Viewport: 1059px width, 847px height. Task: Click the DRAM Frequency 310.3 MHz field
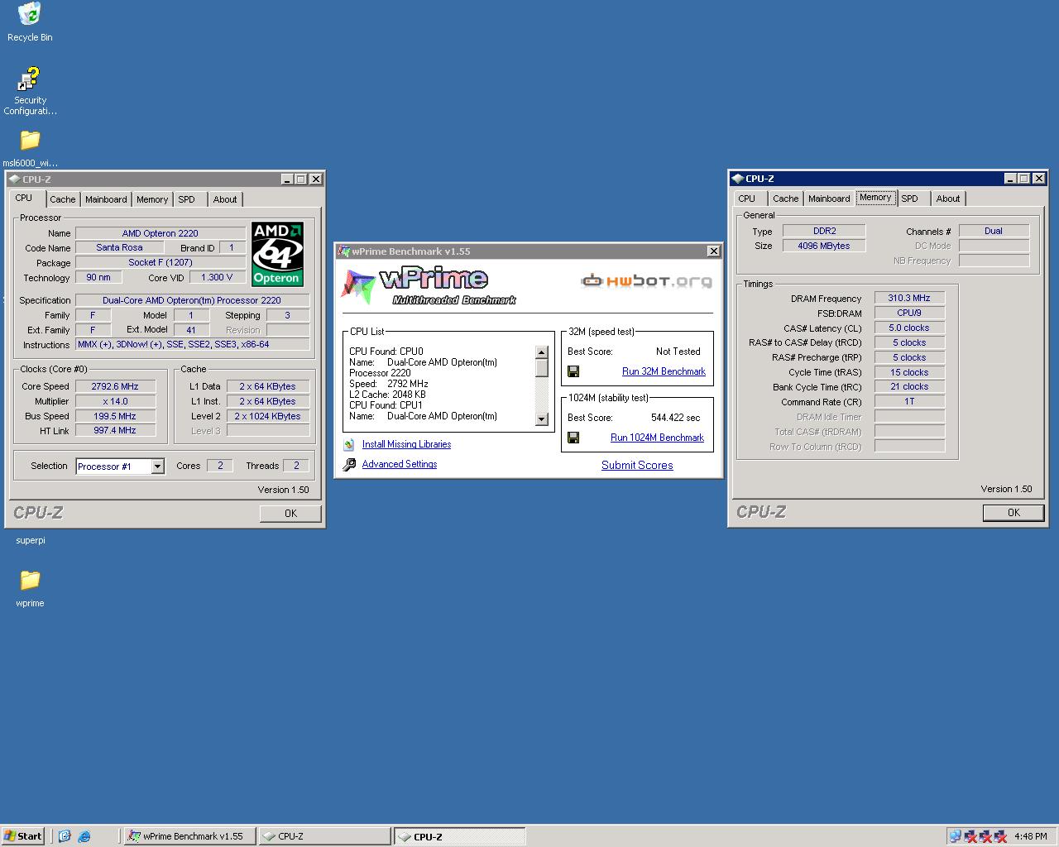(909, 298)
